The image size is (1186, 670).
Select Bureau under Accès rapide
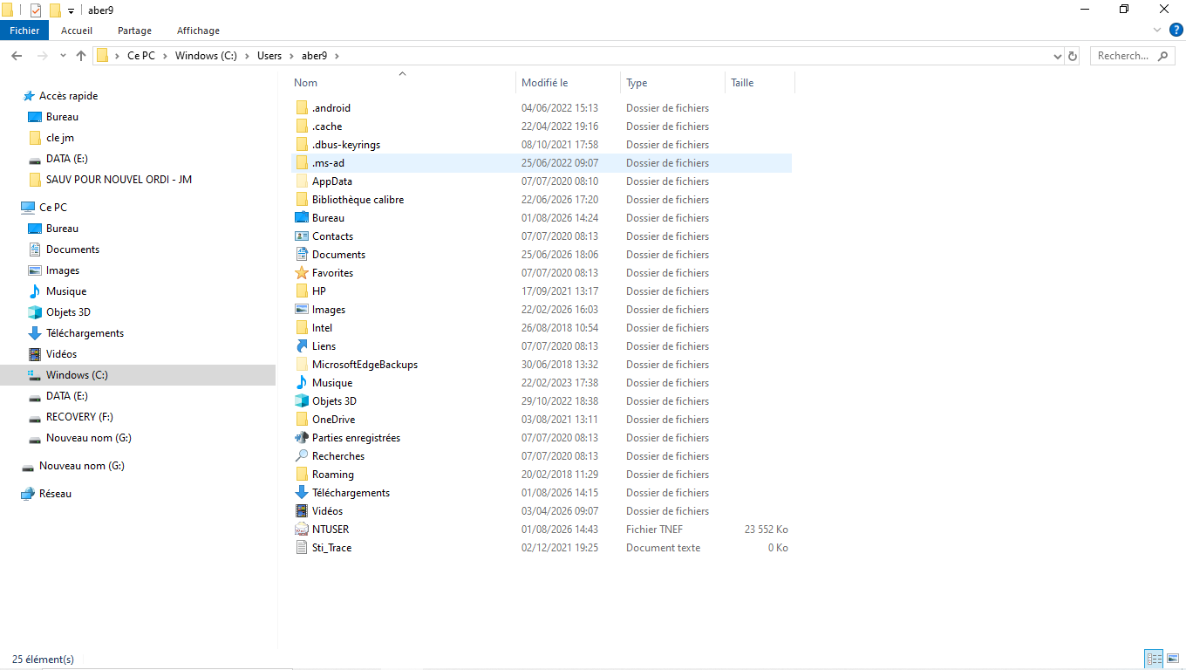point(62,117)
